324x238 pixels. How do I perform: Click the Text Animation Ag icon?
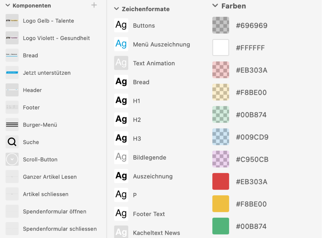coord(121,63)
